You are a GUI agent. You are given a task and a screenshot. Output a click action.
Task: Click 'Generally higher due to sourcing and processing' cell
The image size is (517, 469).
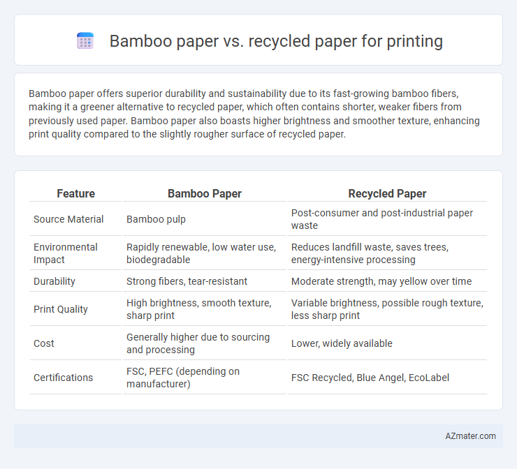coord(198,343)
